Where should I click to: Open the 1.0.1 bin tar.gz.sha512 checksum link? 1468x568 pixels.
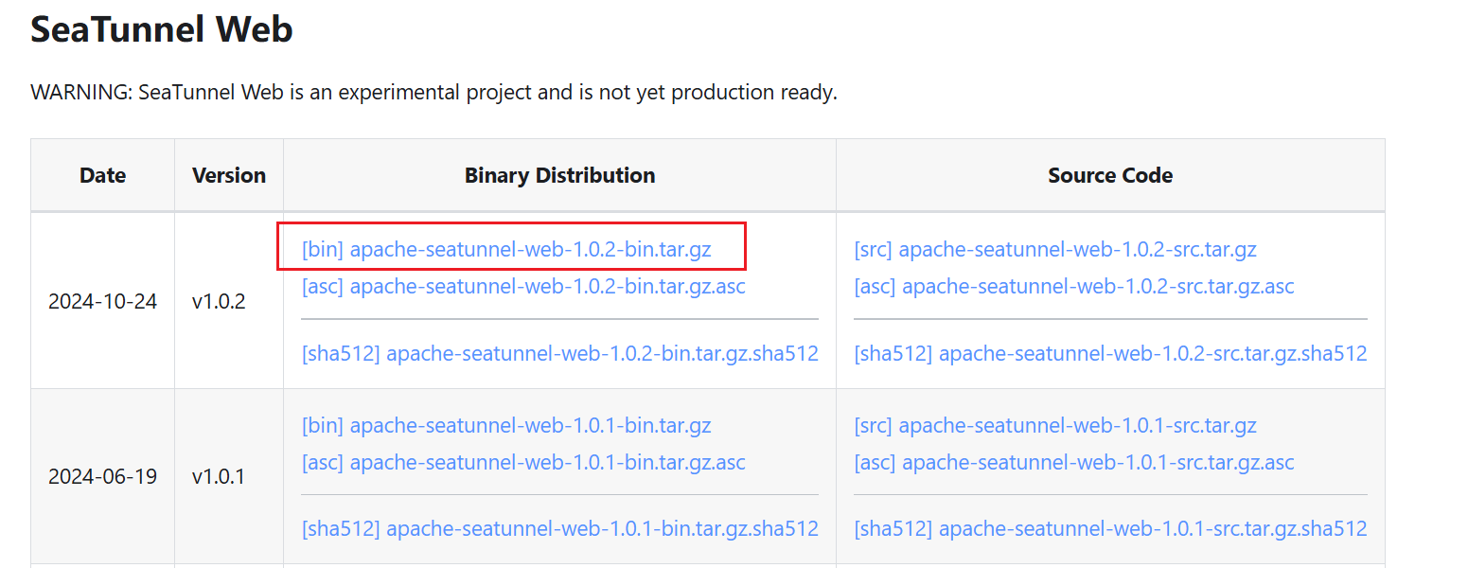[560, 528]
